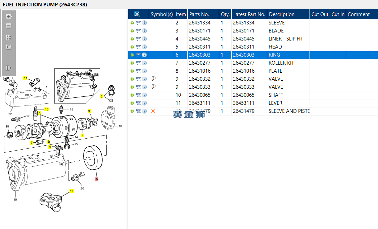Open info for PLATE 26431016

144,71
